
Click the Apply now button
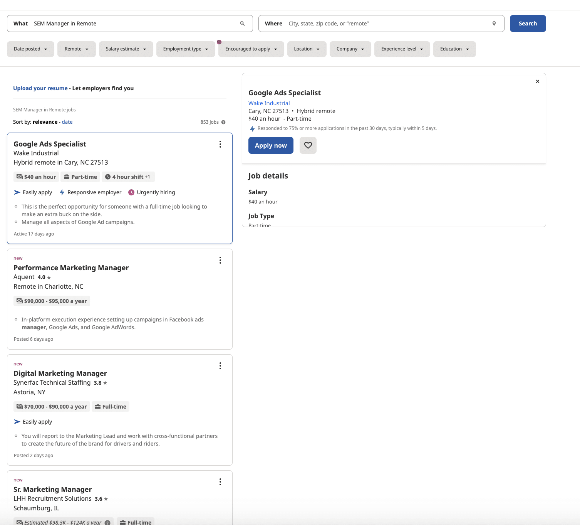(x=271, y=145)
